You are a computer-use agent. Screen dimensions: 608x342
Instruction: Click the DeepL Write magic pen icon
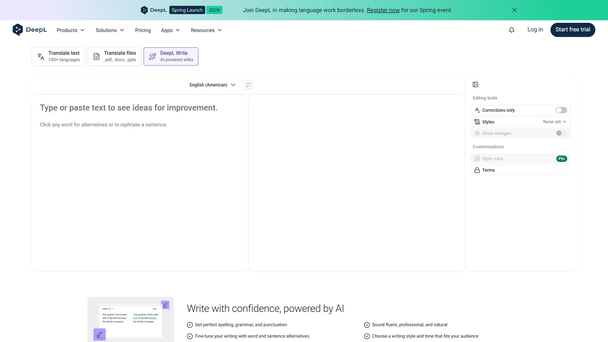(153, 56)
